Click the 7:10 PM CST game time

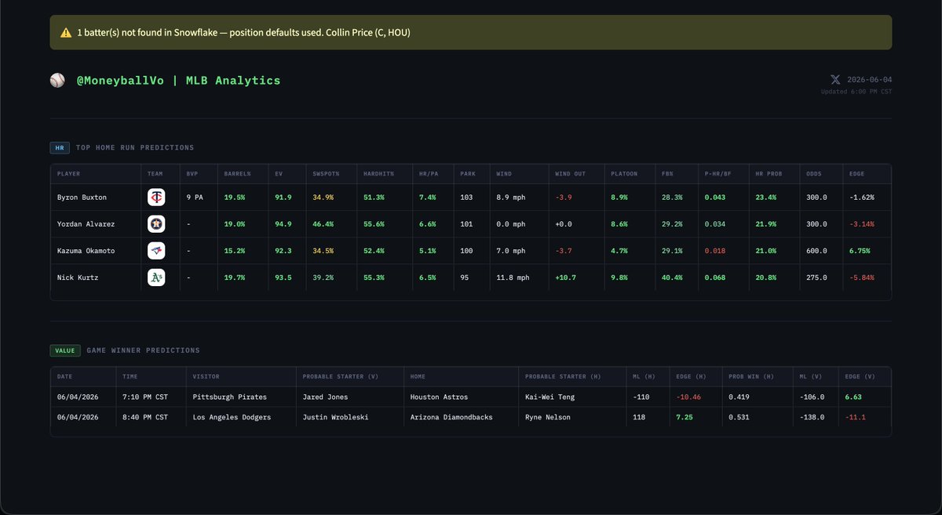tap(145, 397)
